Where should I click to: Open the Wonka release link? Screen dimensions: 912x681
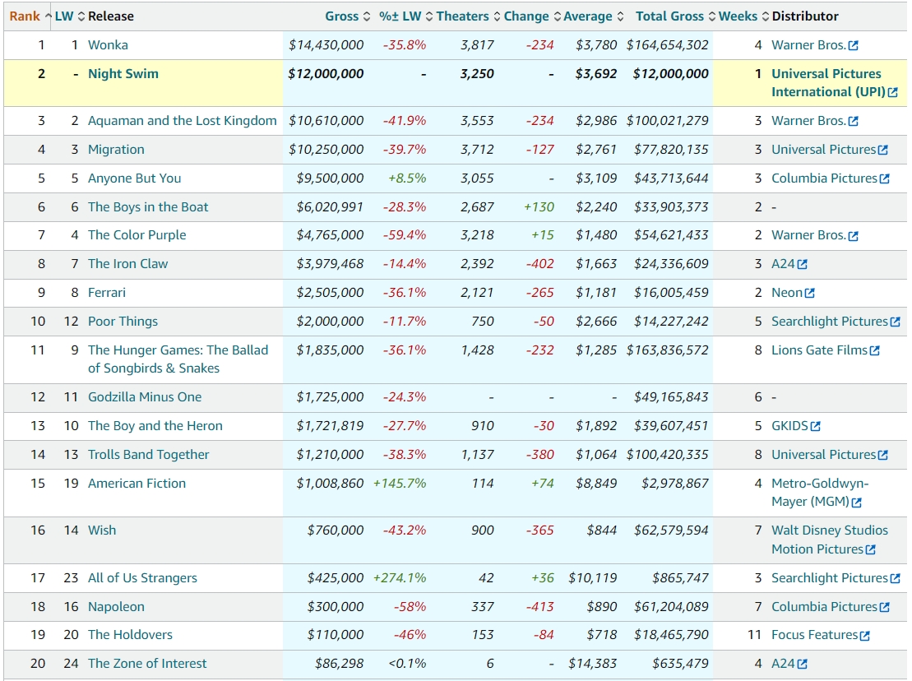point(108,44)
